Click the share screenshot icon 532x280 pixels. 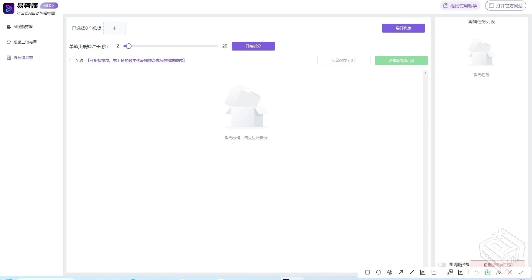point(499,272)
